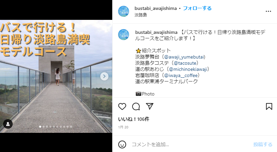Open the 淡路島 location link
The image size is (277, 152).
pos(141,15)
